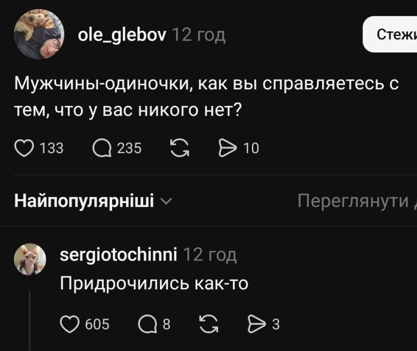Screen dimensions: 417x351
Task: Open ole_glebov's profile via username
Action: point(121,34)
